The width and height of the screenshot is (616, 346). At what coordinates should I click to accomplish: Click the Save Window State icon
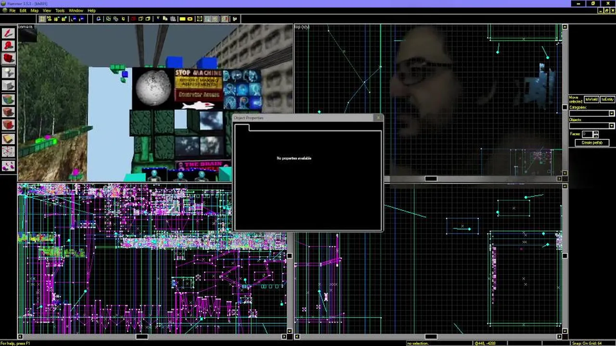coord(81,19)
